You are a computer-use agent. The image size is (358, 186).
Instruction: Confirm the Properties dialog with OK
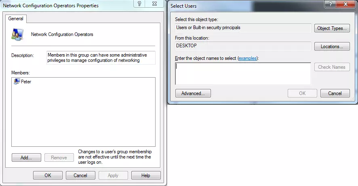coord(48,175)
